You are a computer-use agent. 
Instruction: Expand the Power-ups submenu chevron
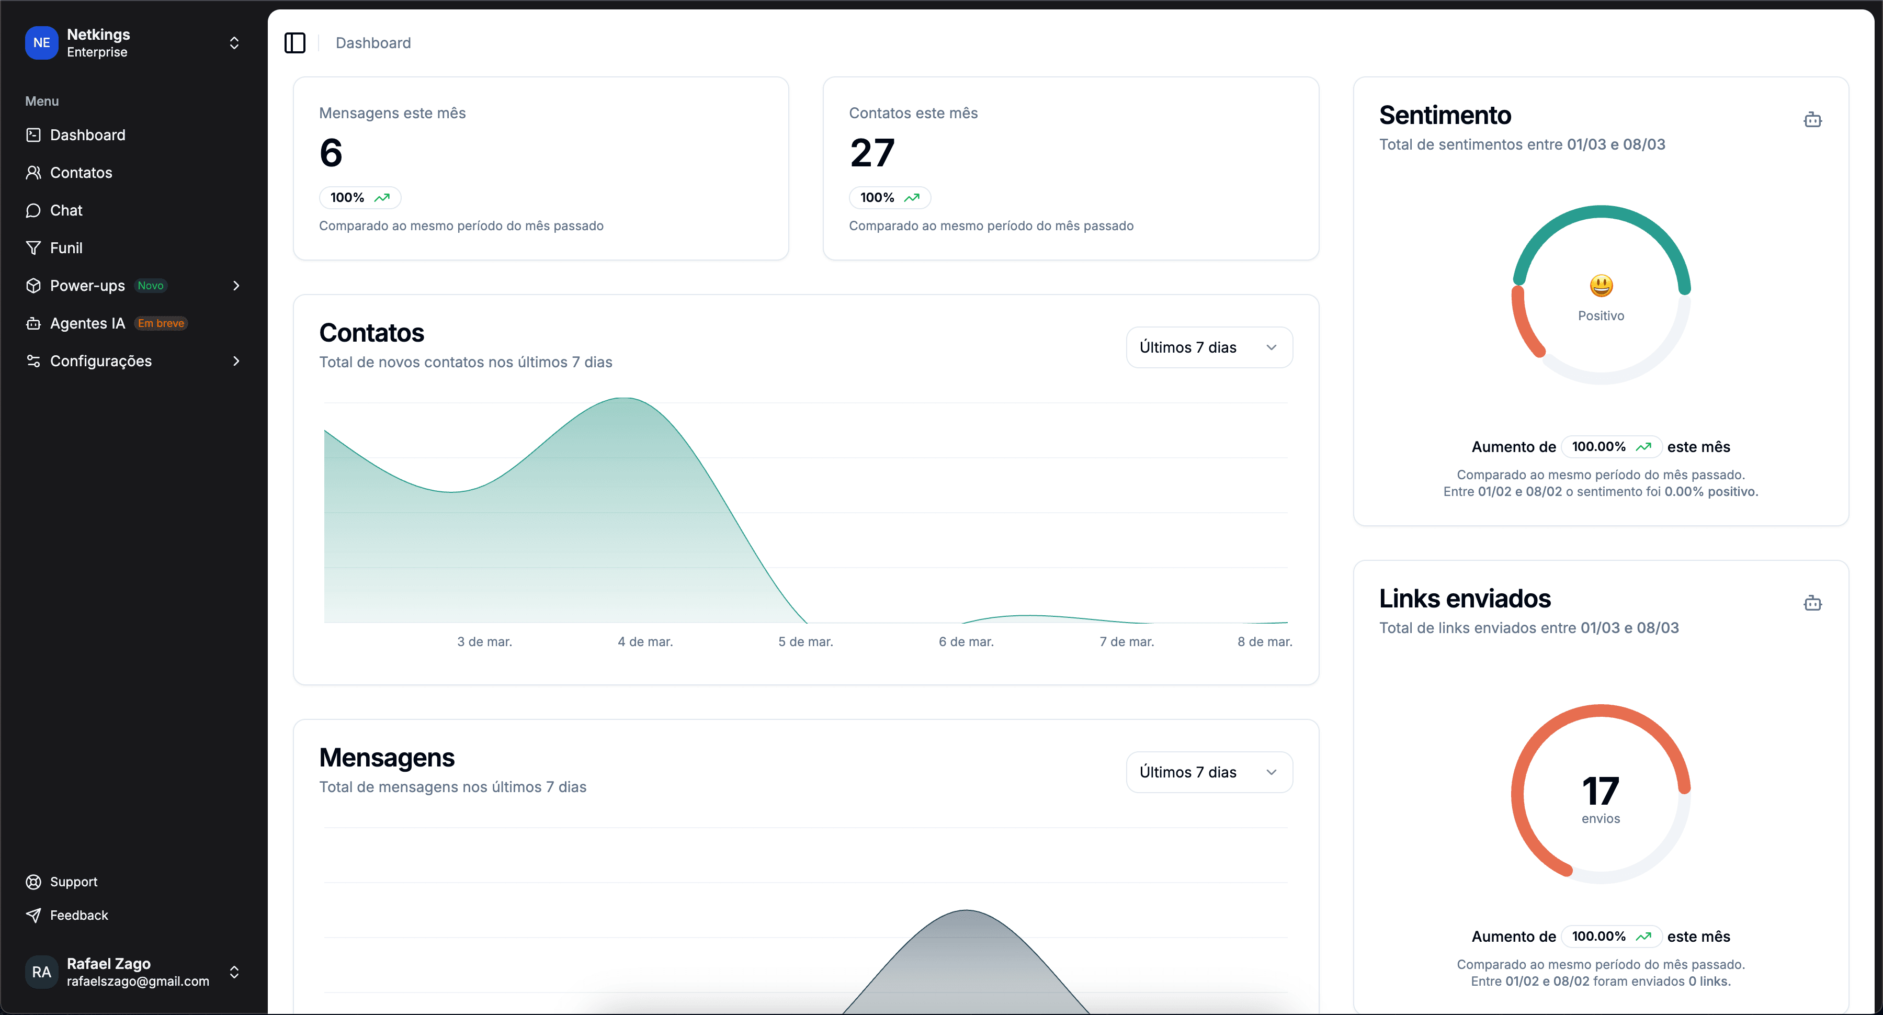[x=235, y=286]
